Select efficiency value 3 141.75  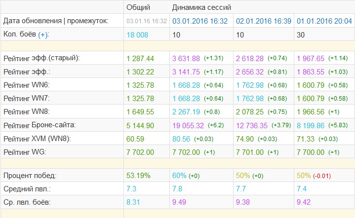click(186, 72)
